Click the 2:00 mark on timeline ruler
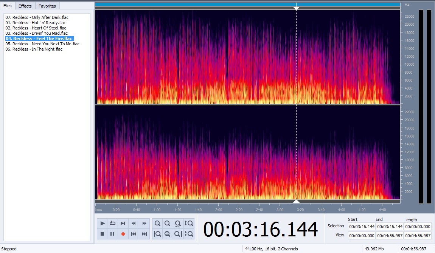 tap(219, 210)
